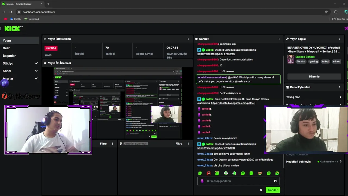The width and height of the screenshot is (348, 196).
Task: Open a new browser tab with plus
Action: 48,4
